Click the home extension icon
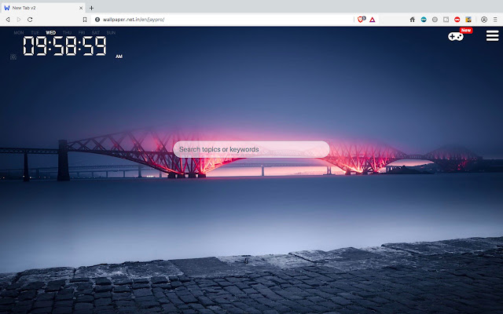Image resolution: width=503 pixels, height=314 pixels. coord(412,20)
